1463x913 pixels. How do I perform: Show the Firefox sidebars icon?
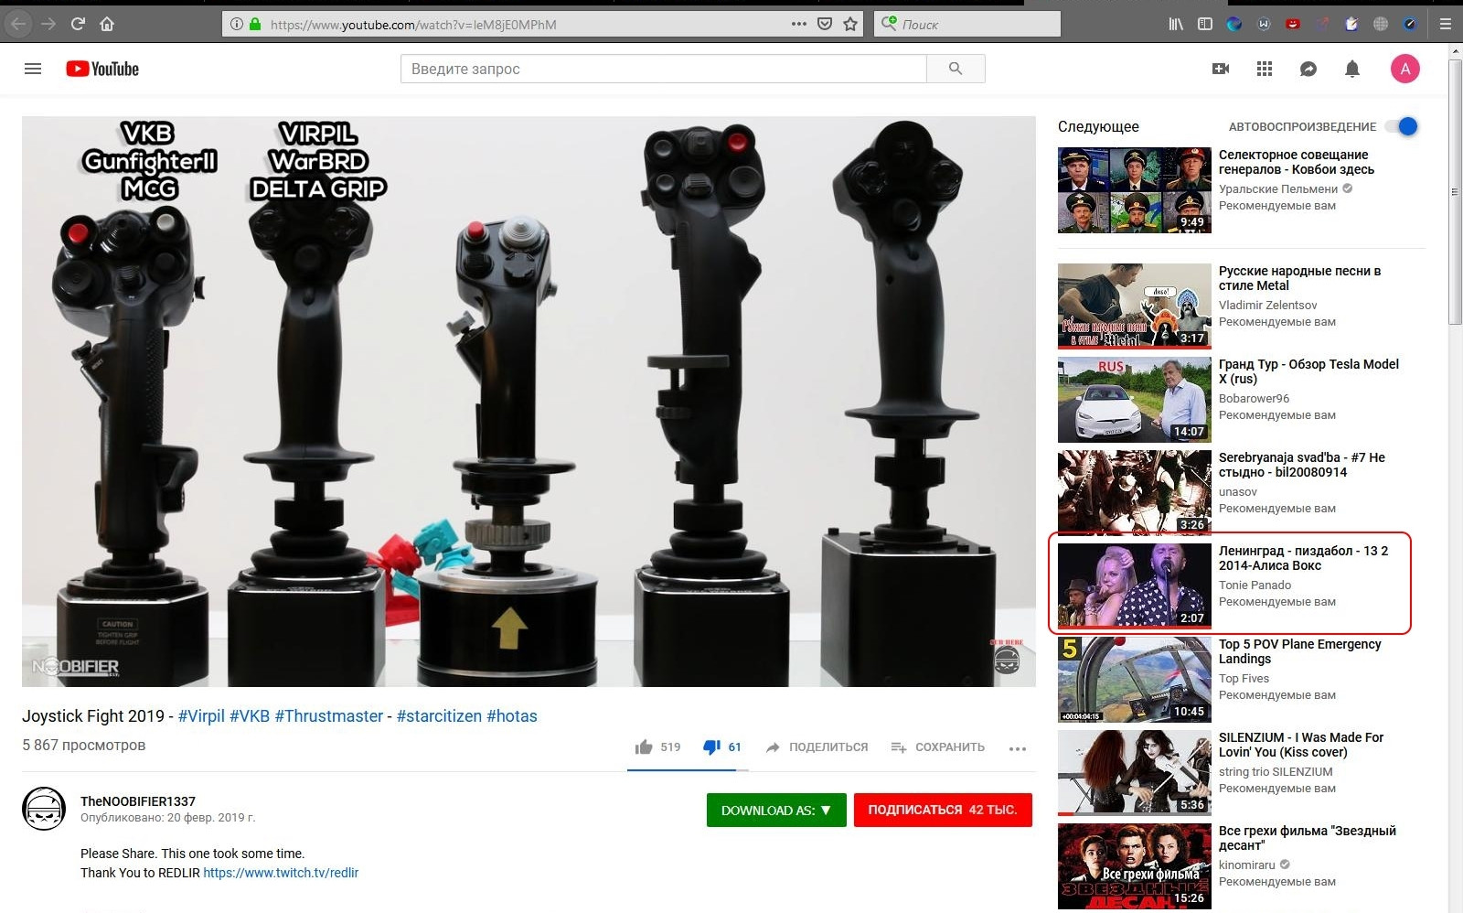1205,24
